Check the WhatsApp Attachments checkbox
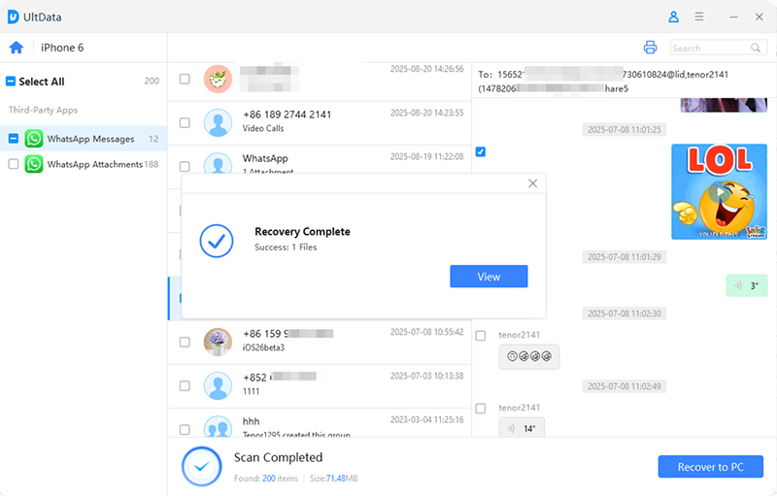 (x=14, y=164)
